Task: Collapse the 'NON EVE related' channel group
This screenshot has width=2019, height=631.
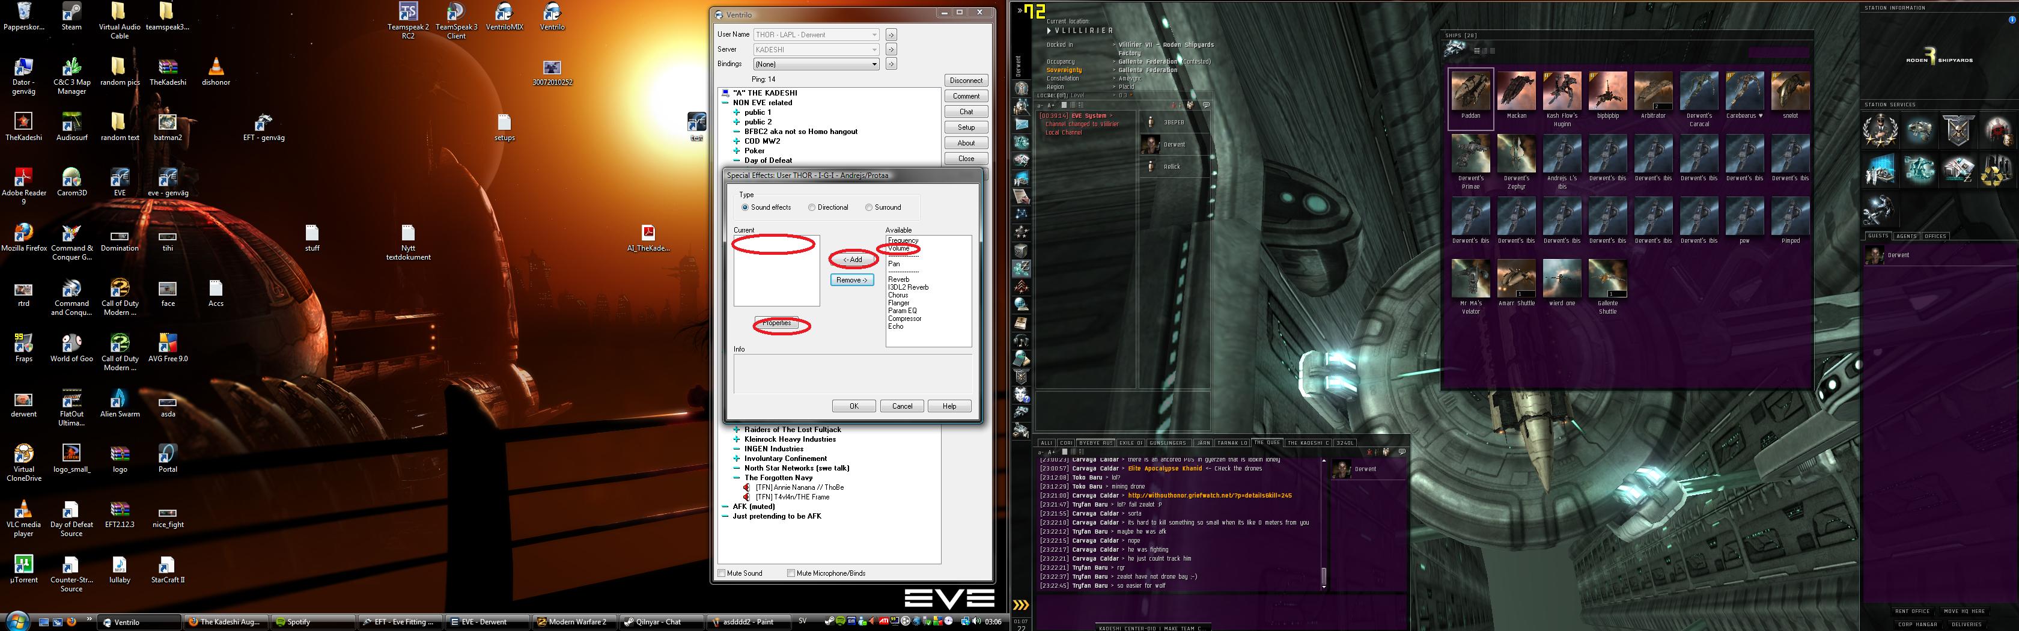Action: tap(725, 103)
